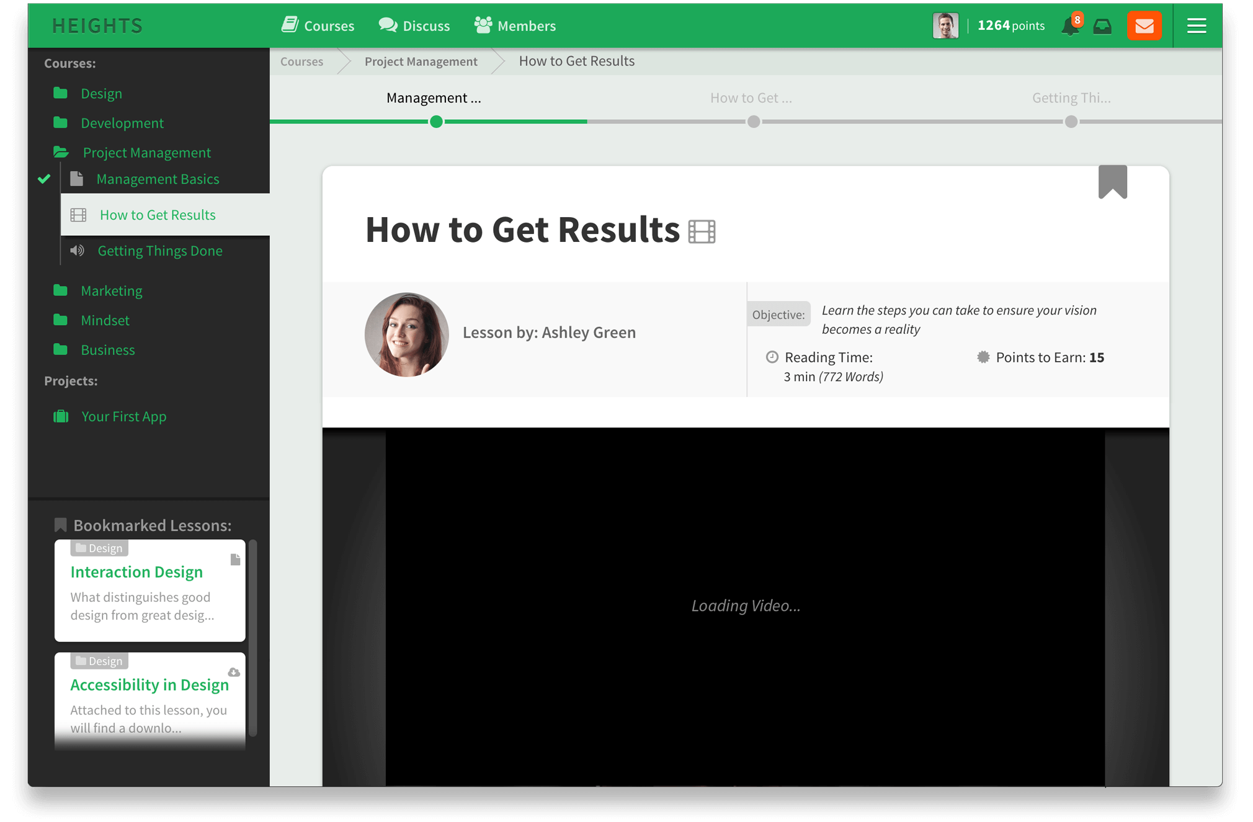Viewport: 1253px width, 822px height.
Task: Click the Project Management breadcrumb link
Action: [x=421, y=61]
